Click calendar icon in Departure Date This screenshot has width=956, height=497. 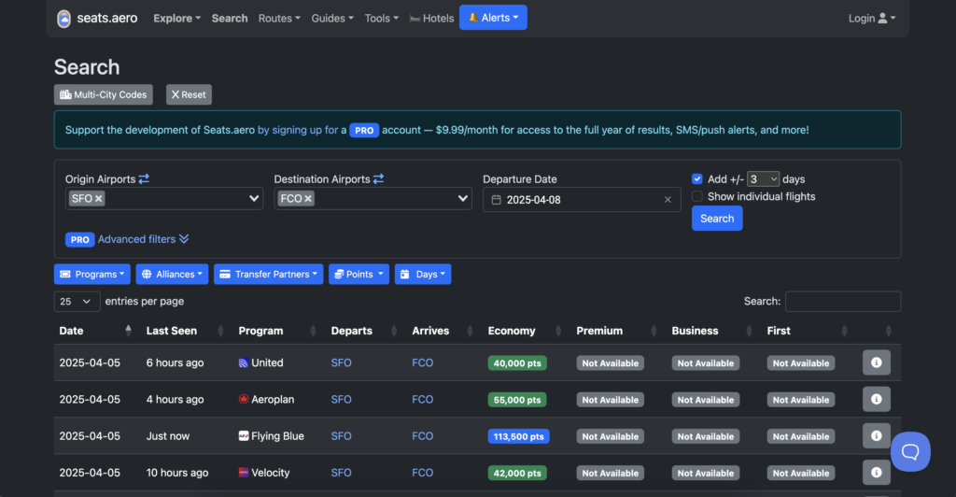click(497, 200)
